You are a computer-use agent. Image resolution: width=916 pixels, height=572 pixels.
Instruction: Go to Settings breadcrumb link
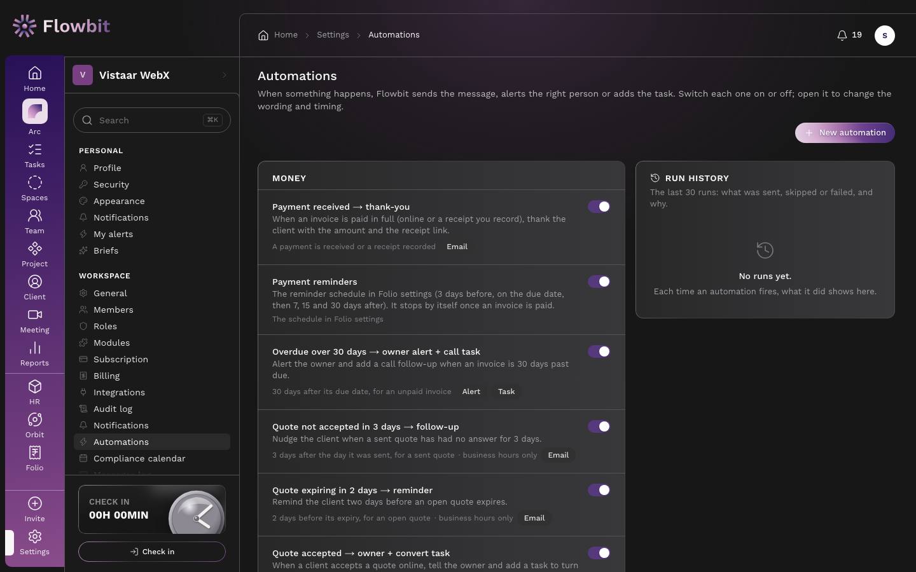(333, 35)
